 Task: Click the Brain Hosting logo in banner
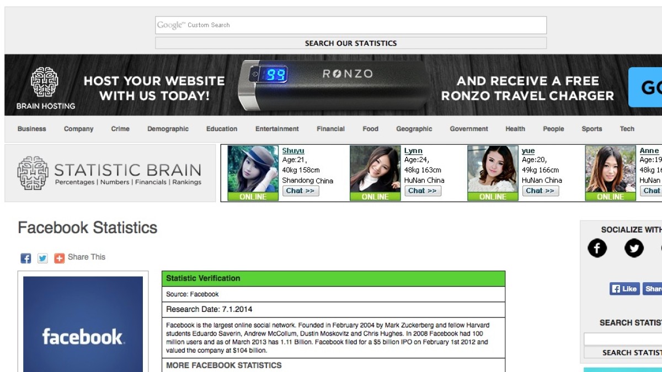tap(45, 88)
